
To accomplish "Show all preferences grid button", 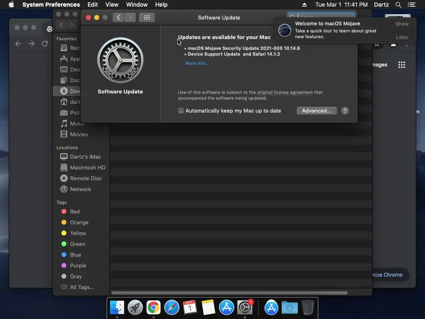I will [x=147, y=17].
